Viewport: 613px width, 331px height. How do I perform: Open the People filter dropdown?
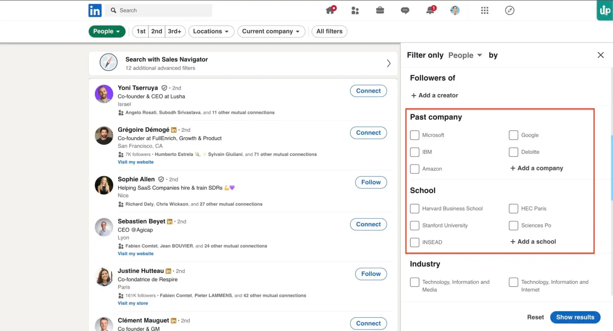107,31
